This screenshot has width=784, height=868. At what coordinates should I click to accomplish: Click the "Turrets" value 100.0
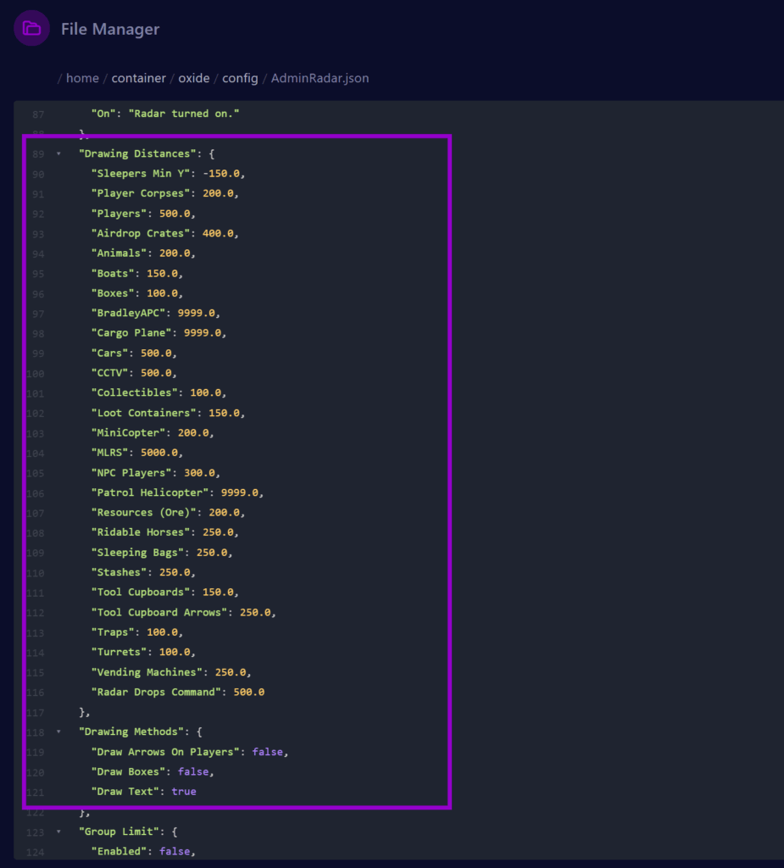click(x=175, y=652)
